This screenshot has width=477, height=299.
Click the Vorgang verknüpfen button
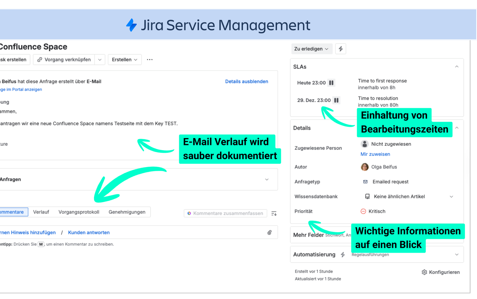(x=64, y=59)
